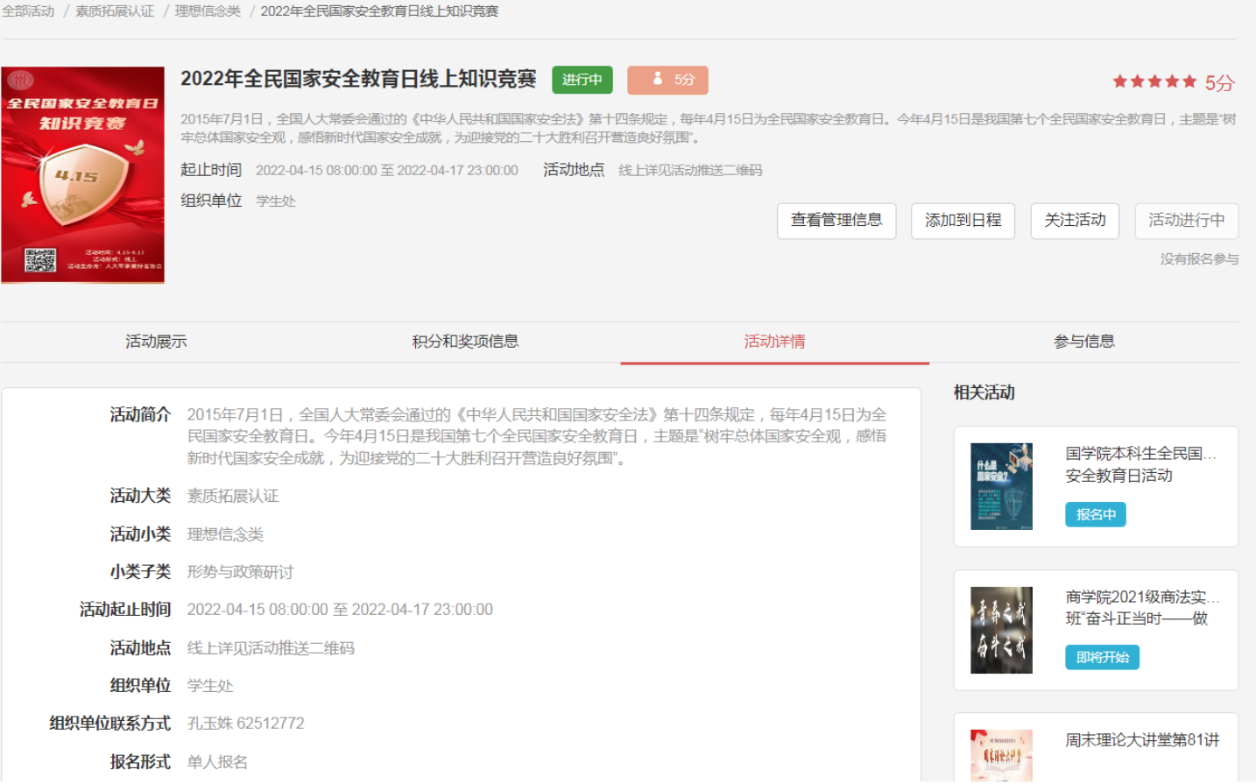
Task: Open the 积分和奖项信息 tab
Action: (x=465, y=342)
